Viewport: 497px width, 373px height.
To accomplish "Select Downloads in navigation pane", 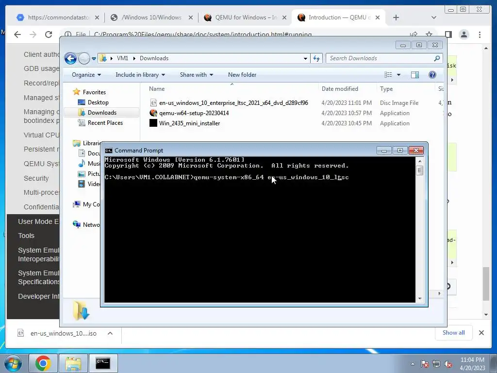I will tap(102, 113).
